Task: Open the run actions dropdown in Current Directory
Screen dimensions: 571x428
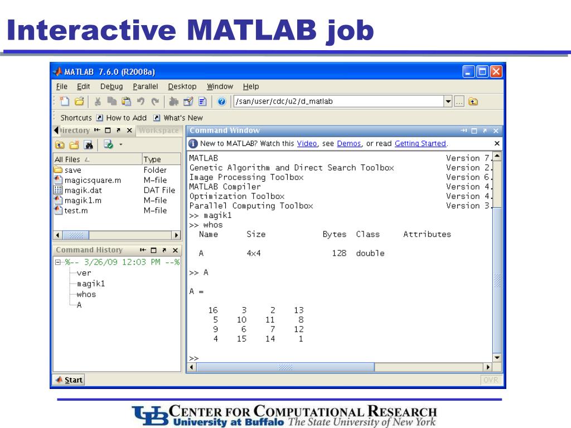Action: (x=120, y=144)
